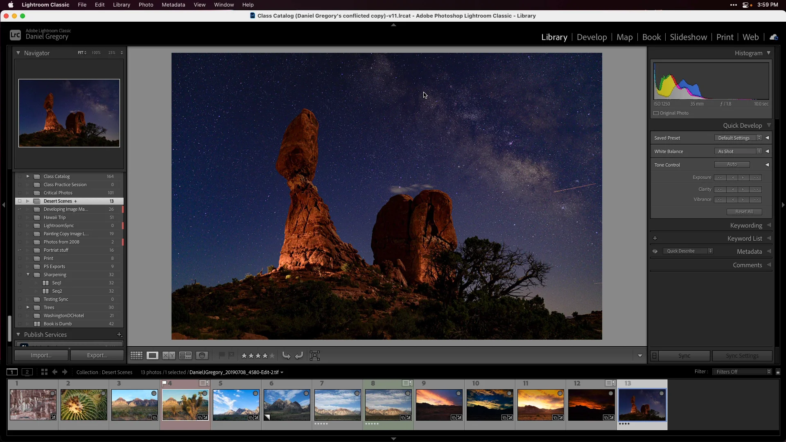This screenshot has width=786, height=442.
Task: Open the Slideshow module
Action: point(688,37)
